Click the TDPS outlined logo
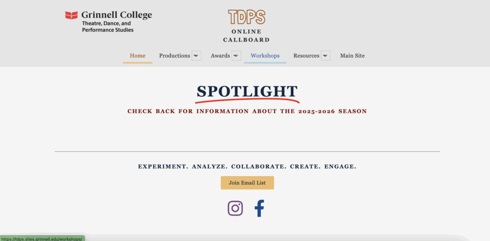Image resolution: width=490 pixels, height=241 pixels. pos(246,17)
